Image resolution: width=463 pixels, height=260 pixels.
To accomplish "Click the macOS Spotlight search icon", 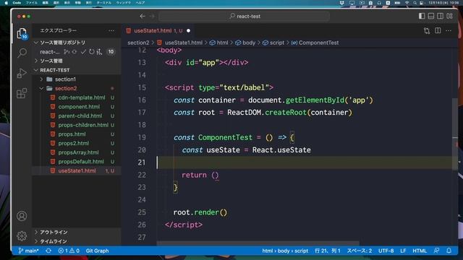I will point(415,3).
